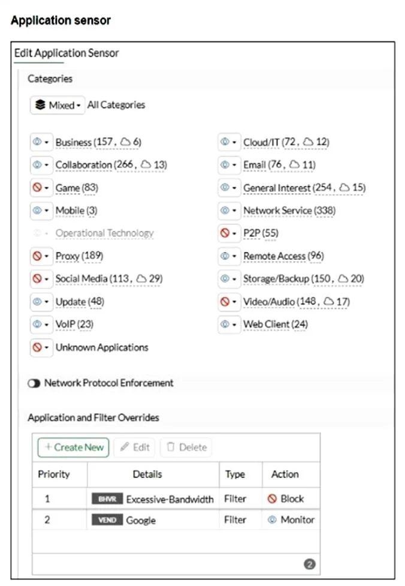This screenshot has width=405, height=586.
Task: Click the block icon next to P2P
Action: pos(225,233)
